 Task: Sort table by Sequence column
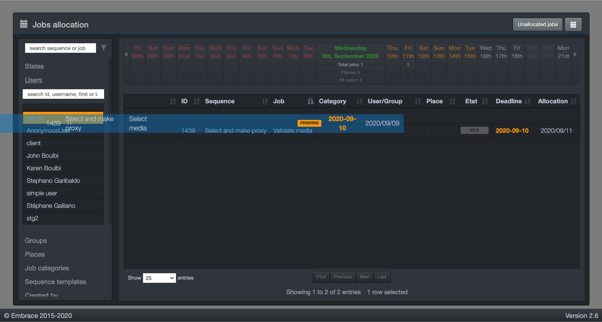pyautogui.click(x=237, y=101)
